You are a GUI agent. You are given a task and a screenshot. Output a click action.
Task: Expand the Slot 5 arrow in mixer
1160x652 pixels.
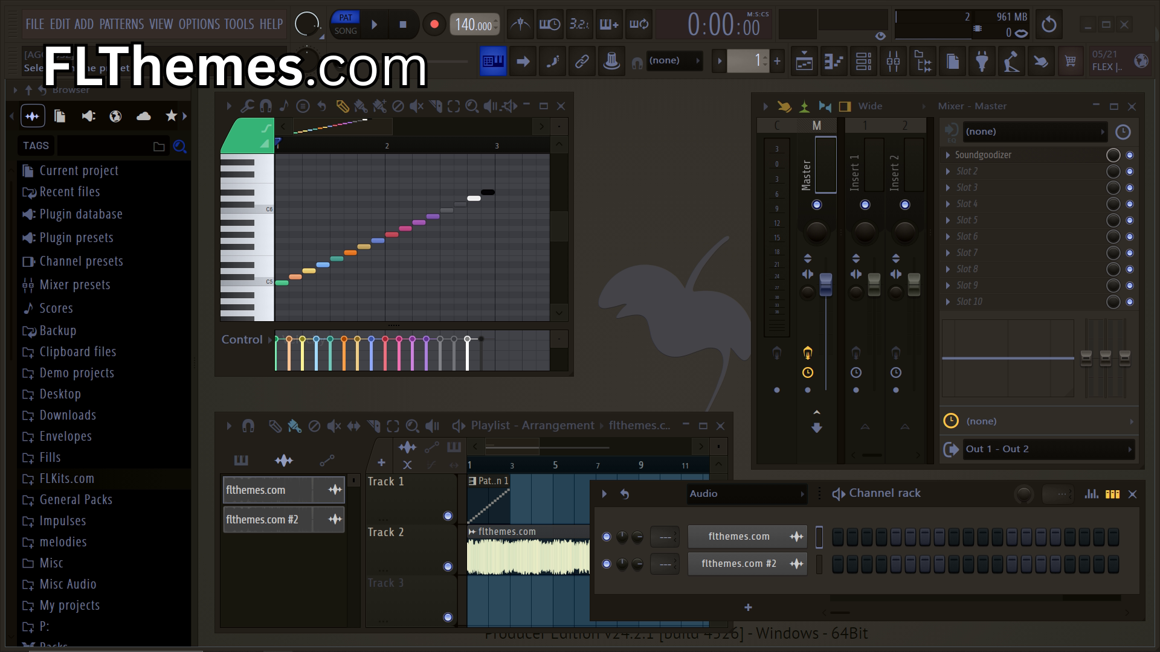tap(948, 220)
